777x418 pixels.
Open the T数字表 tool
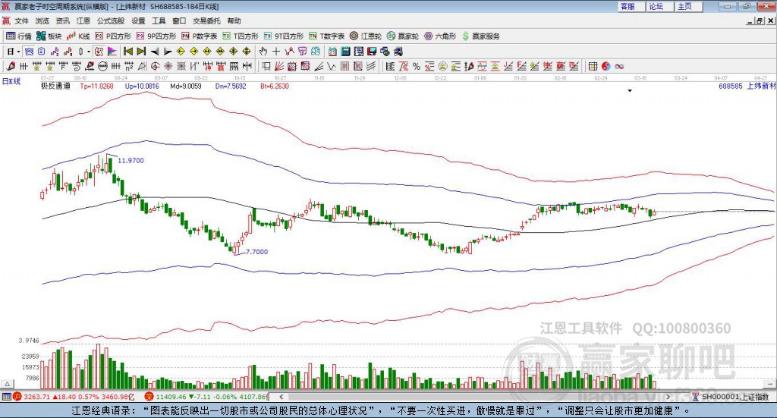(326, 36)
